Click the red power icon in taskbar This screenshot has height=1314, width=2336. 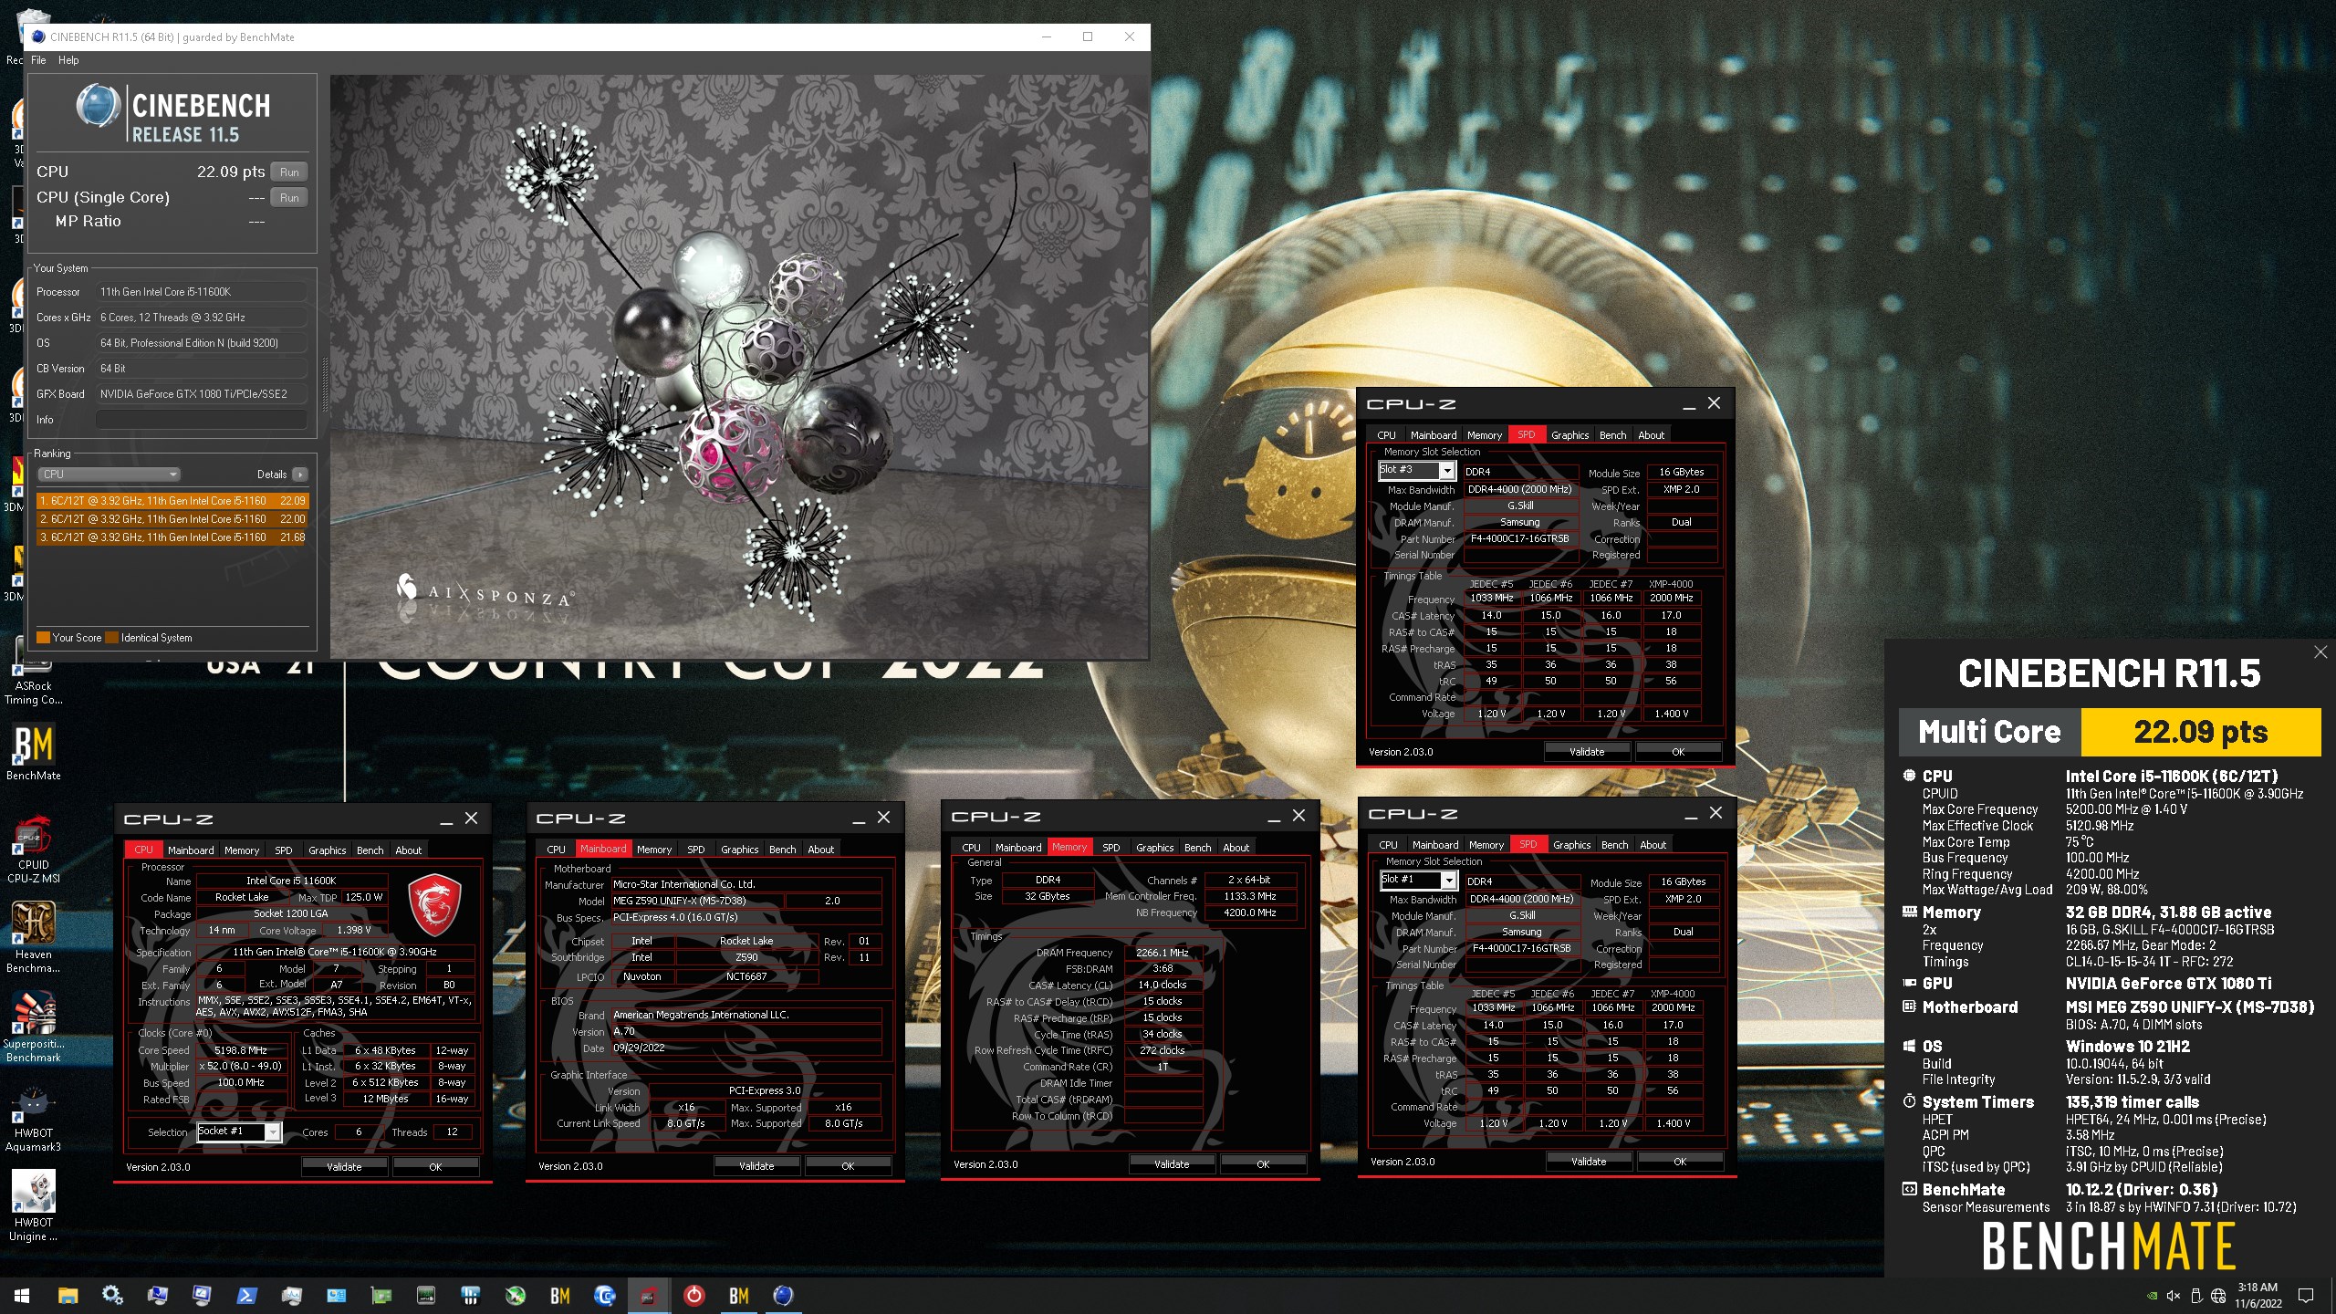pyautogui.click(x=693, y=1296)
